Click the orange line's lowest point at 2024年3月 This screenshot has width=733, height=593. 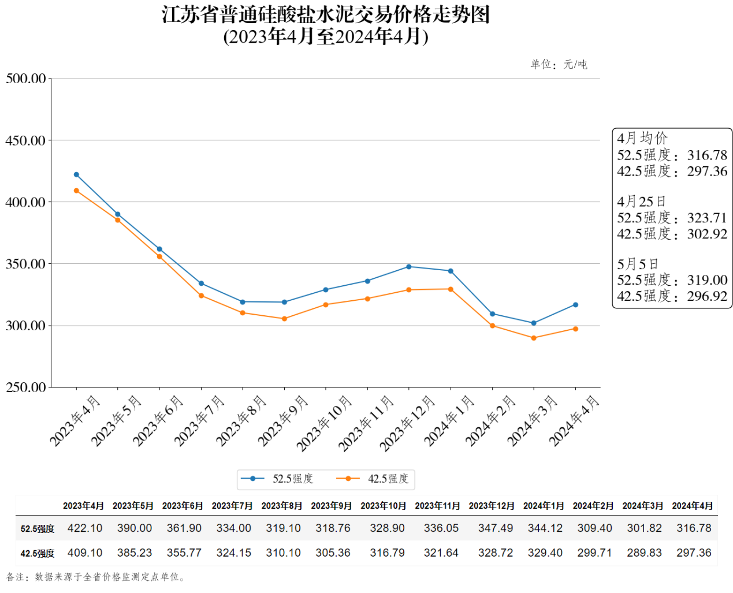coord(534,338)
